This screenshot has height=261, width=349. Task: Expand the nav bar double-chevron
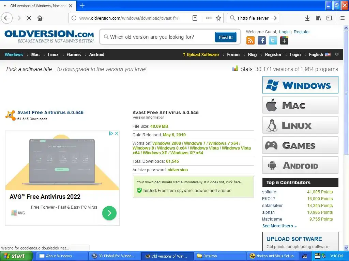coord(337,54)
